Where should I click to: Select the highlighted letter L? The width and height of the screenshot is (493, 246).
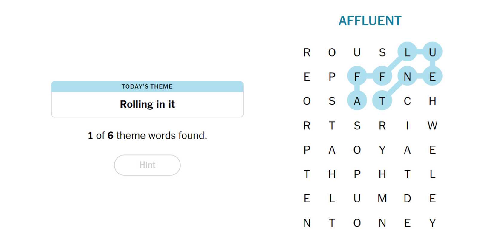tap(407, 52)
